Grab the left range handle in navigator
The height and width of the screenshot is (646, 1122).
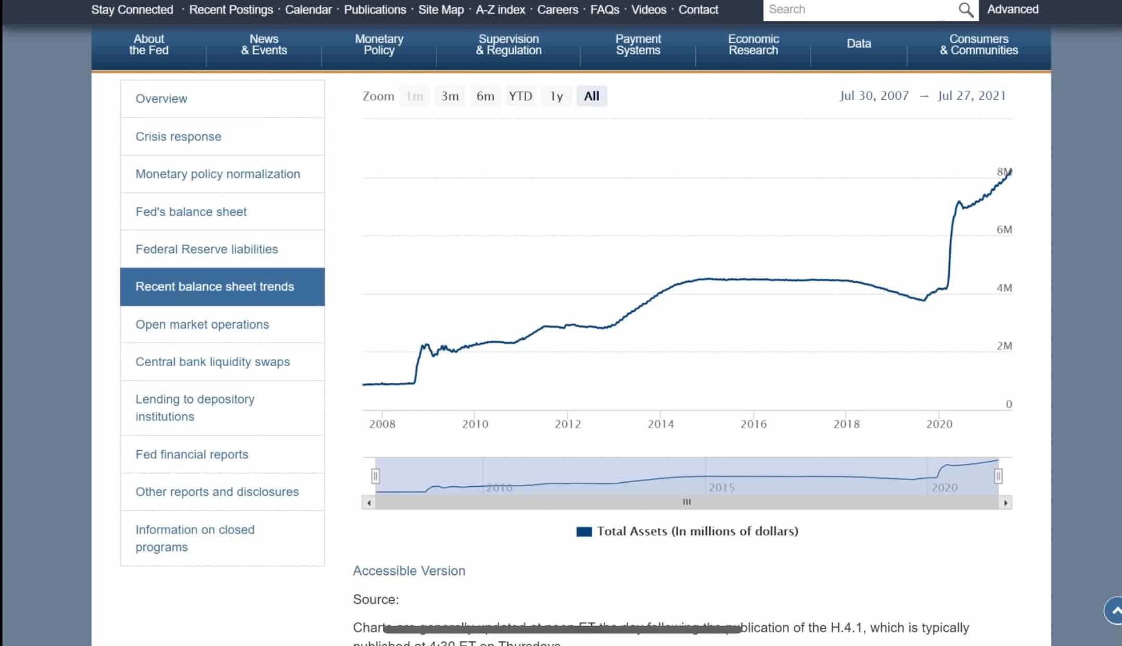(375, 476)
